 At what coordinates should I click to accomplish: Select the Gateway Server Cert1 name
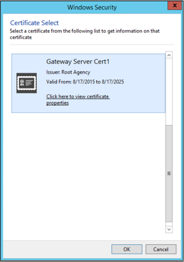click(x=78, y=62)
